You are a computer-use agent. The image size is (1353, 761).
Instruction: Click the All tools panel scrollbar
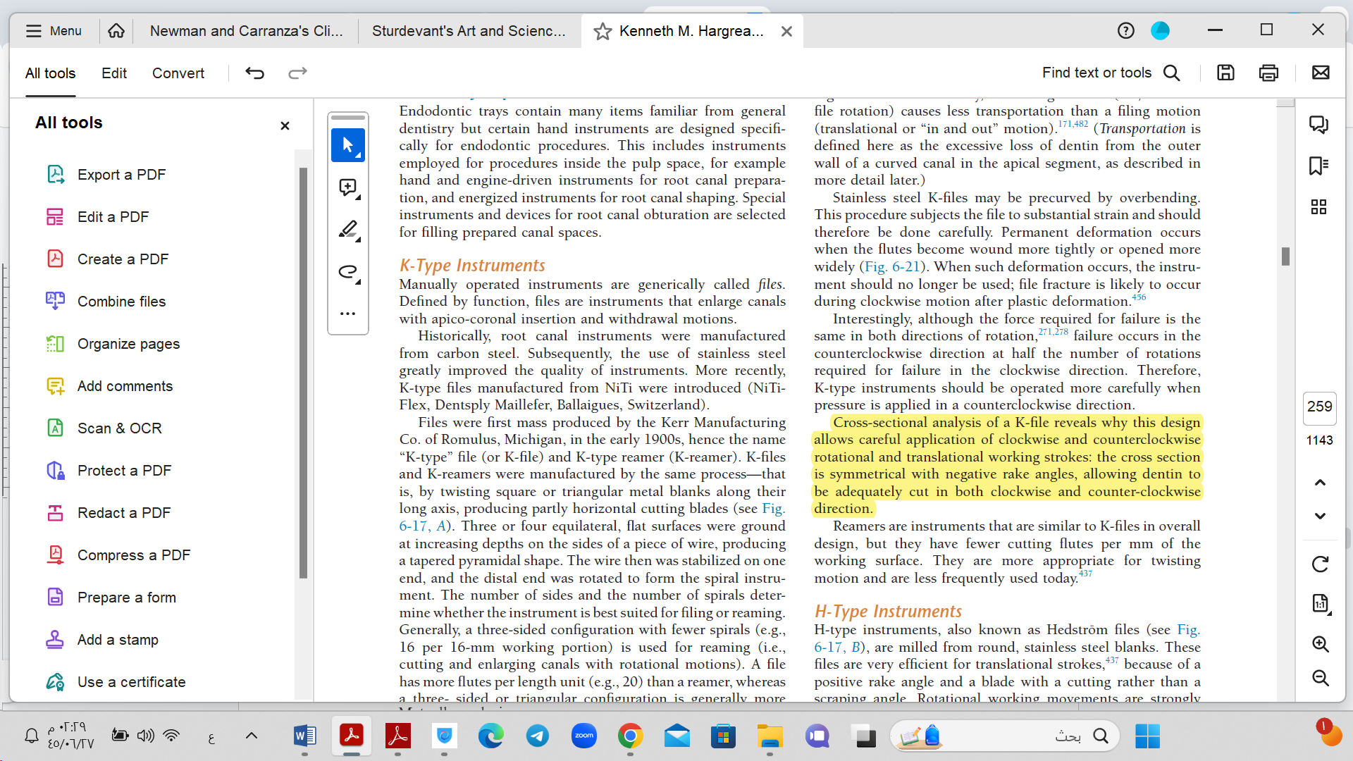point(303,373)
